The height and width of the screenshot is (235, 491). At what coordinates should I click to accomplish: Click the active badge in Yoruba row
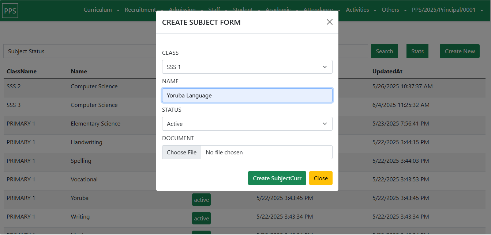201,200
